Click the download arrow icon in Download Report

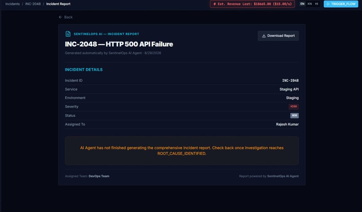tap(264, 36)
